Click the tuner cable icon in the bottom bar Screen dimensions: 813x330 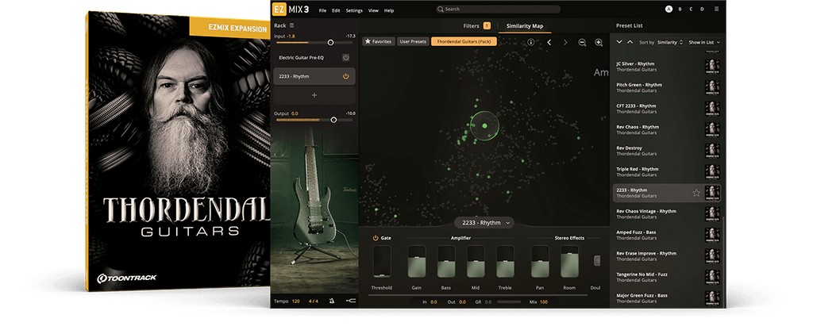tap(350, 301)
